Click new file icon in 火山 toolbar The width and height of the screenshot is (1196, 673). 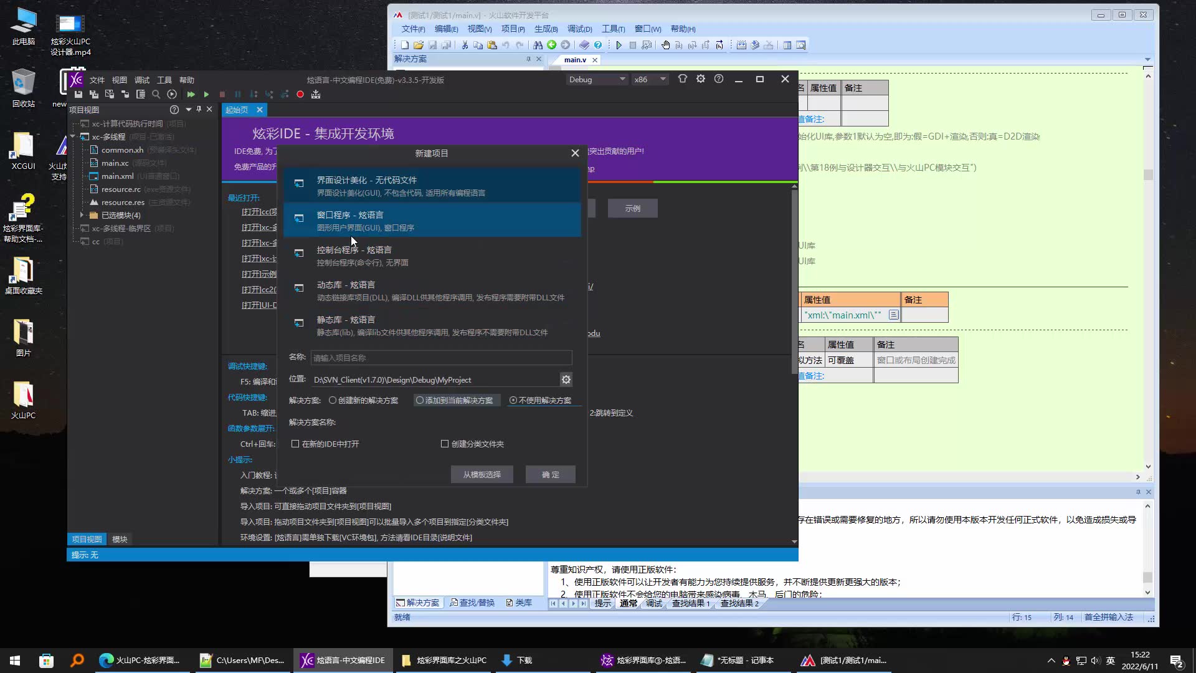[x=404, y=45]
